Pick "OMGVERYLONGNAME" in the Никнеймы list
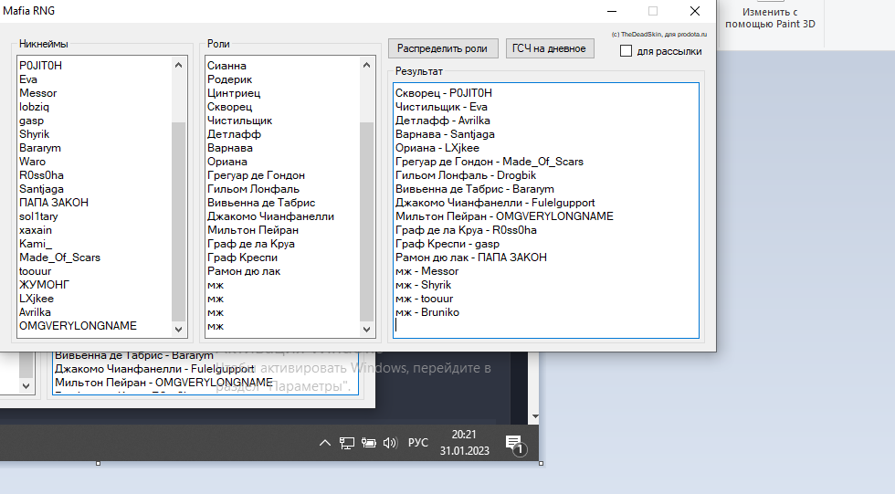 pos(79,326)
